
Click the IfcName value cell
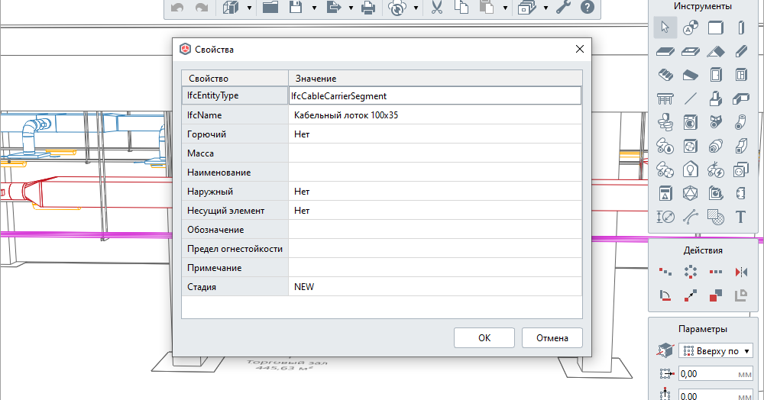pyautogui.click(x=435, y=115)
